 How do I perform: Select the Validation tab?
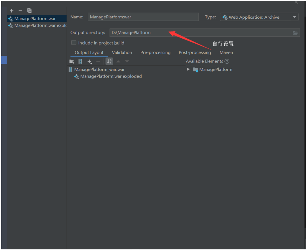pyautogui.click(x=122, y=52)
